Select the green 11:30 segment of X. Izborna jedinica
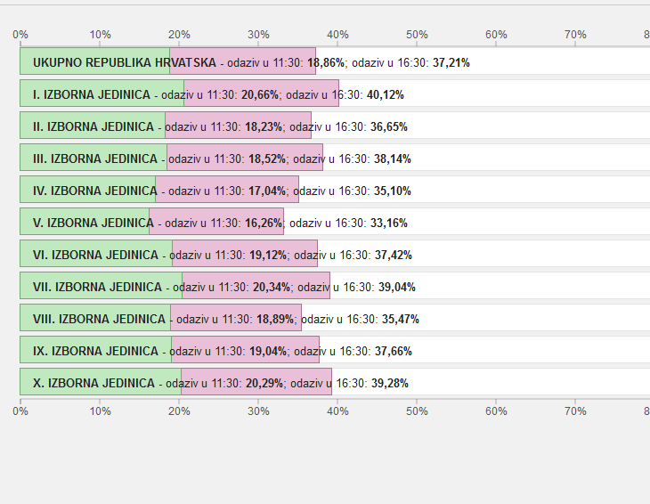This screenshot has width=650, height=504. (x=100, y=382)
